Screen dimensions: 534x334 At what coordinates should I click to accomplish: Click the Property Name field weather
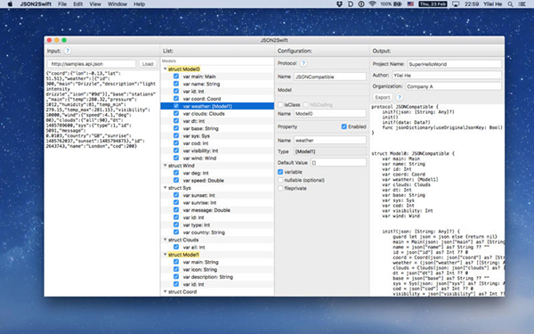click(330, 140)
